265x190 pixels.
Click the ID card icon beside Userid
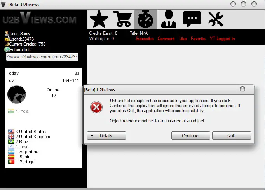pyautogui.click(x=7, y=39)
